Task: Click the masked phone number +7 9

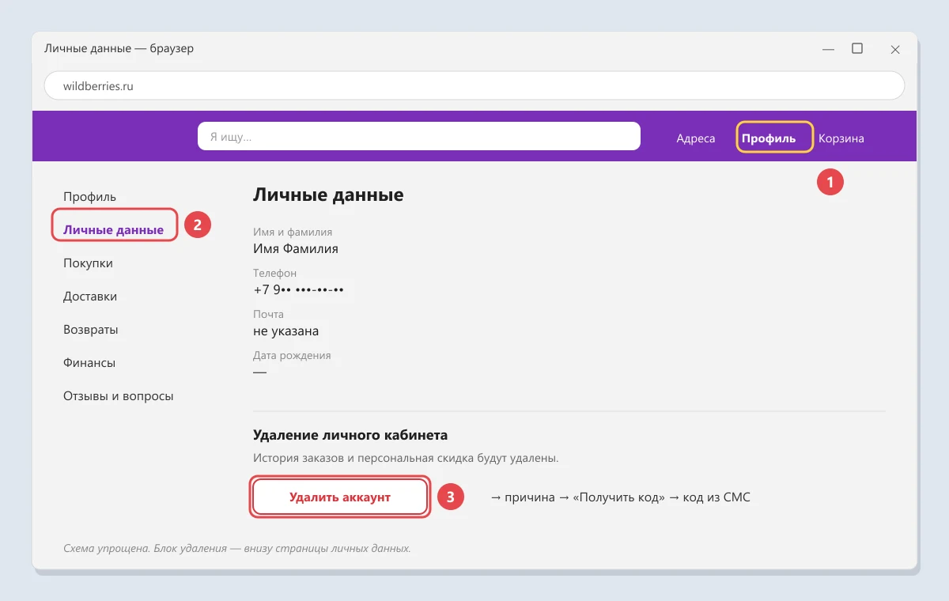Action: pyautogui.click(x=298, y=289)
